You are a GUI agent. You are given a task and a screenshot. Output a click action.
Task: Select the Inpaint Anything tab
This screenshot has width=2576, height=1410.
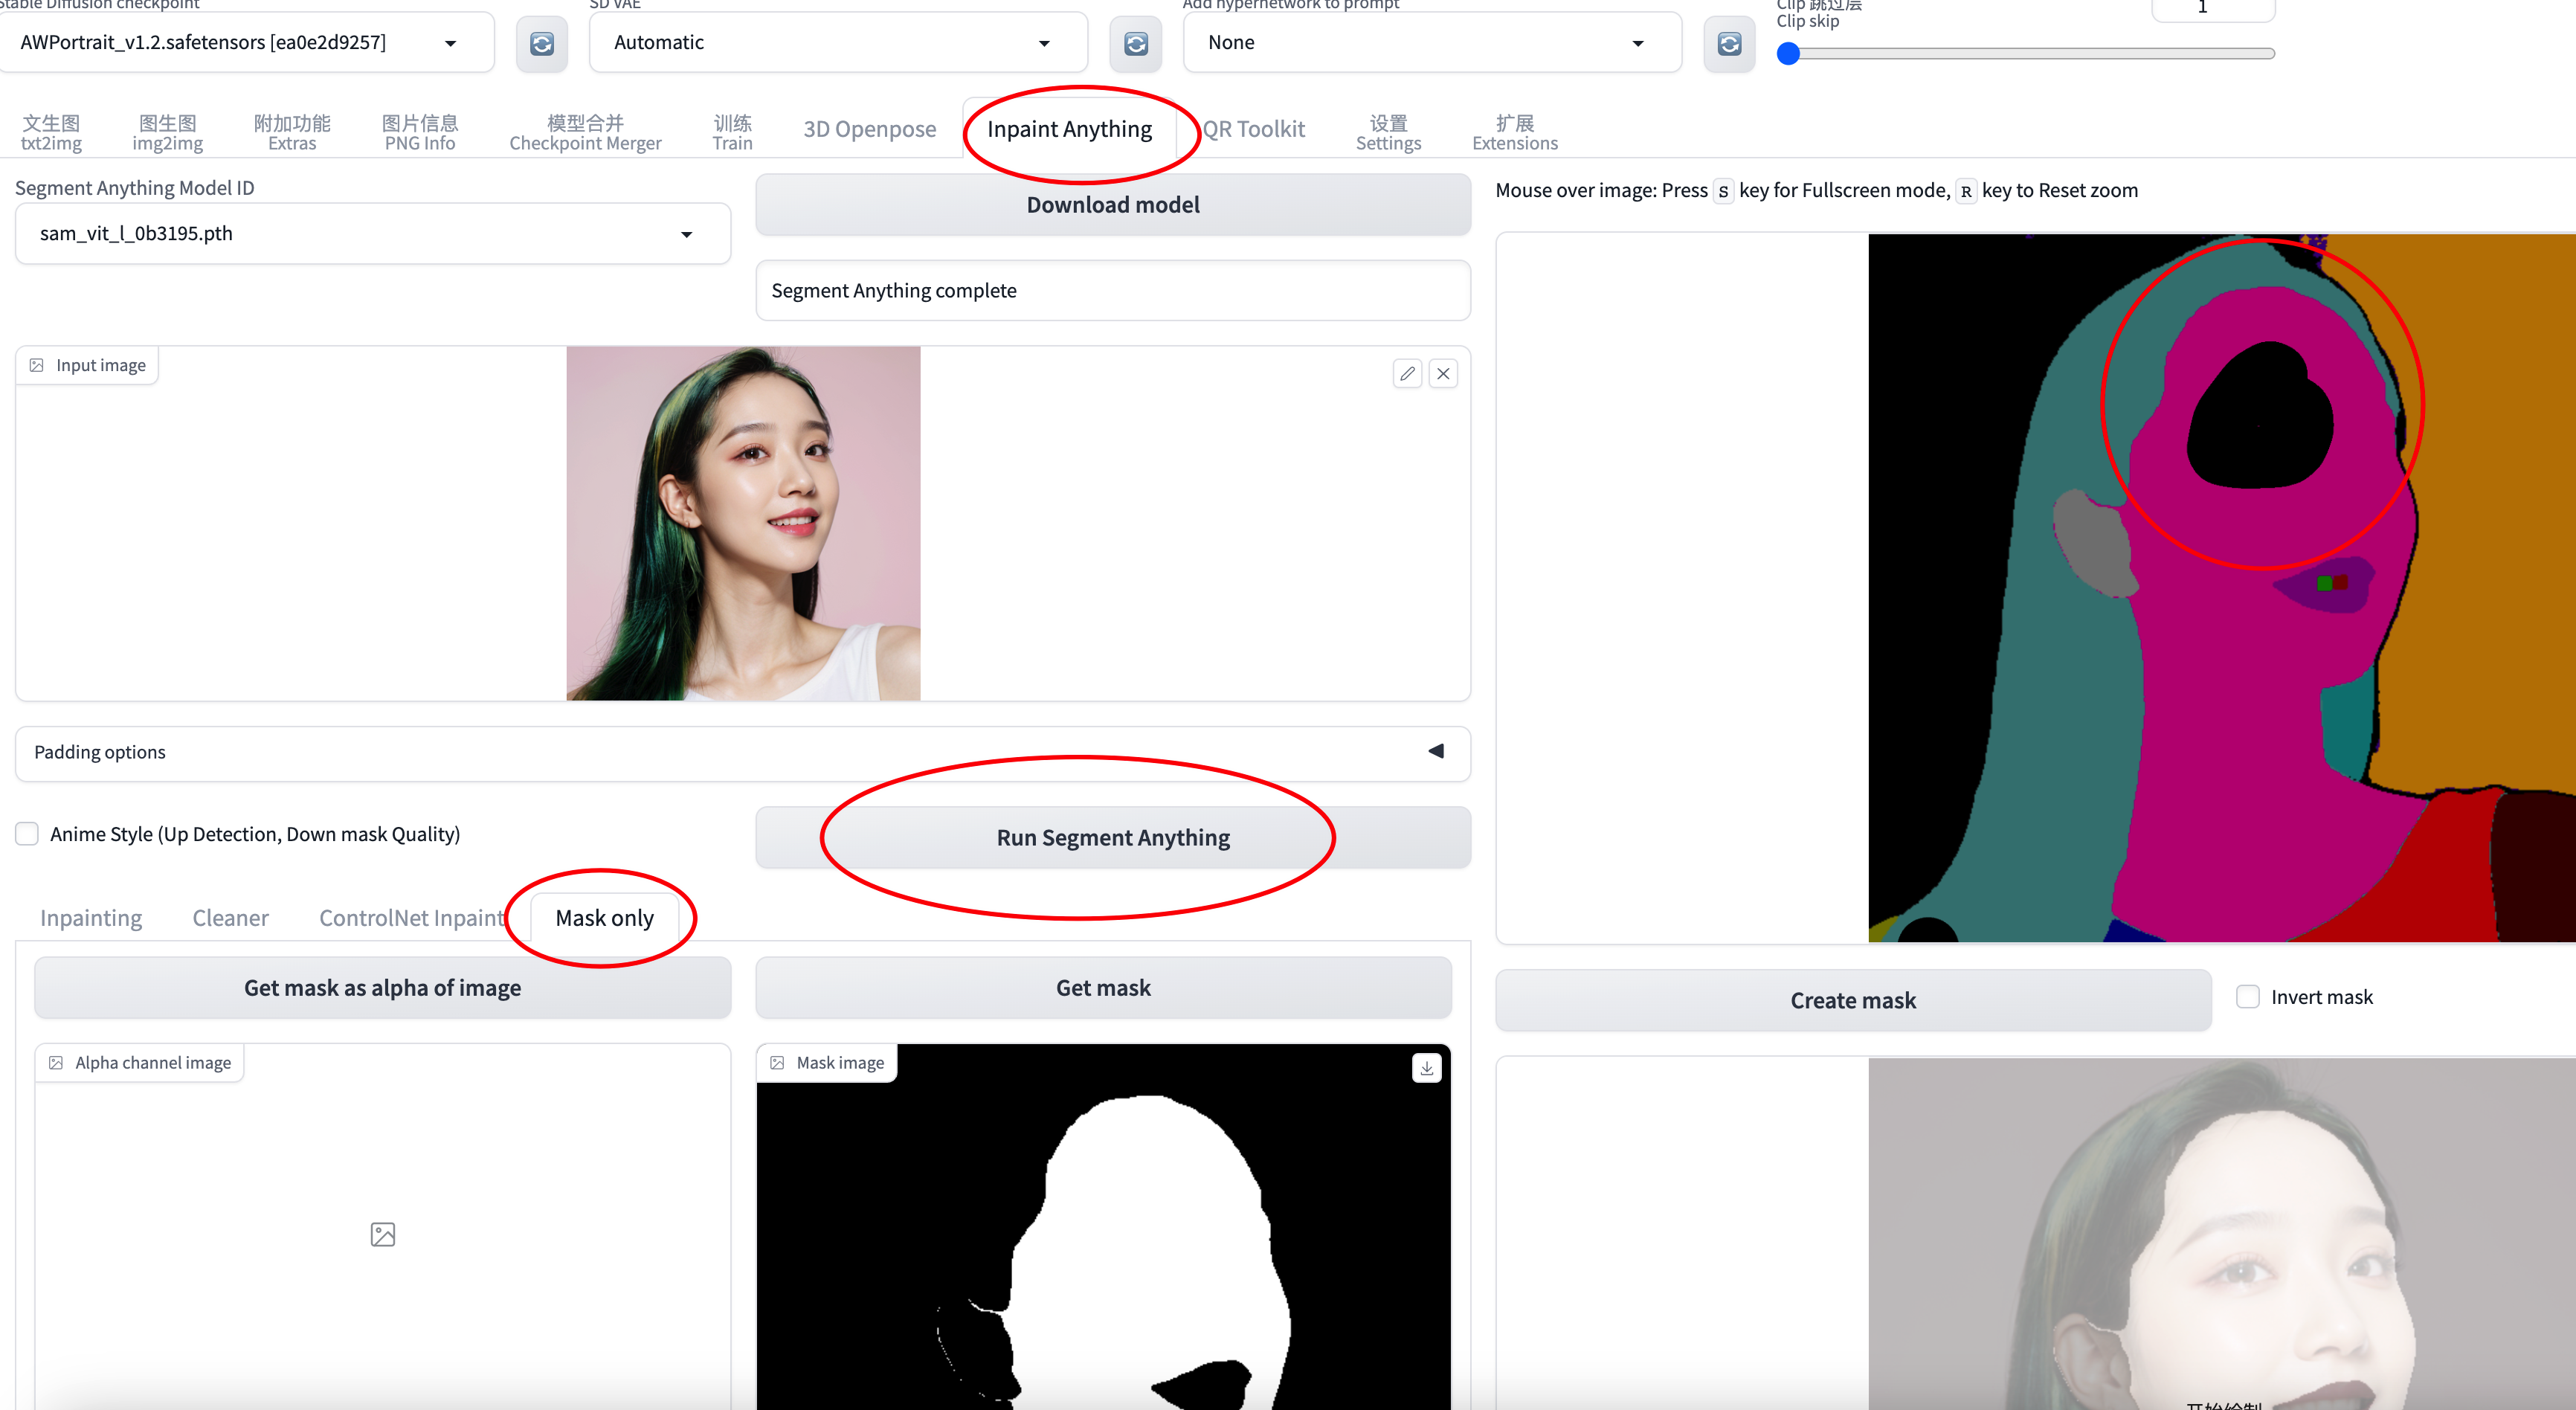click(x=1069, y=129)
